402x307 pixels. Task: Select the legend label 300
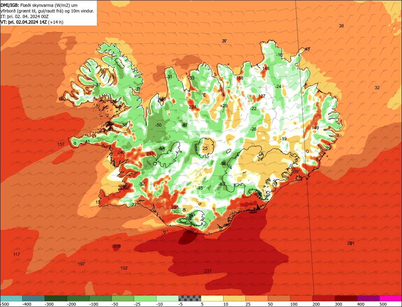(338, 304)
